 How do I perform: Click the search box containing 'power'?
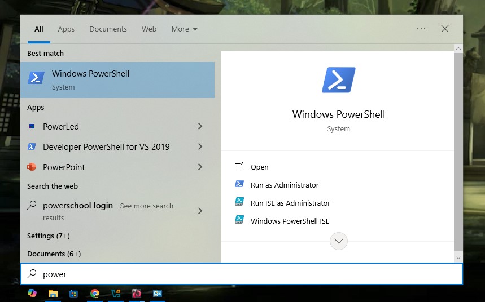pos(242,274)
